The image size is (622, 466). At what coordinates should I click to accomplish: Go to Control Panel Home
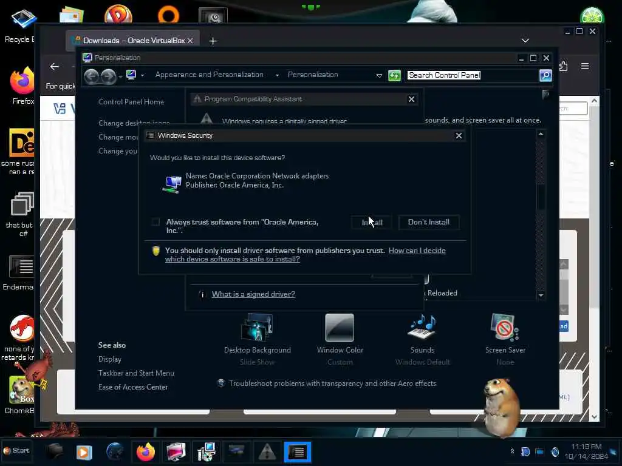[x=131, y=102]
